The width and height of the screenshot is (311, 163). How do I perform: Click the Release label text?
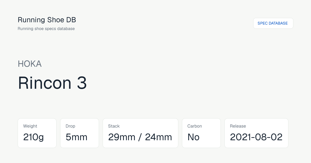[x=238, y=126]
